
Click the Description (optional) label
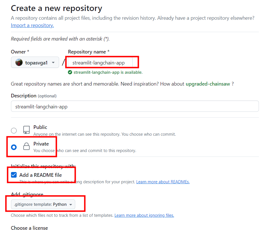34,96
